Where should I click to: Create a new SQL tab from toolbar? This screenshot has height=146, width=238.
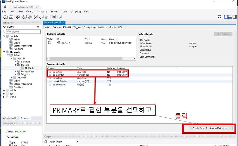point(6,17)
